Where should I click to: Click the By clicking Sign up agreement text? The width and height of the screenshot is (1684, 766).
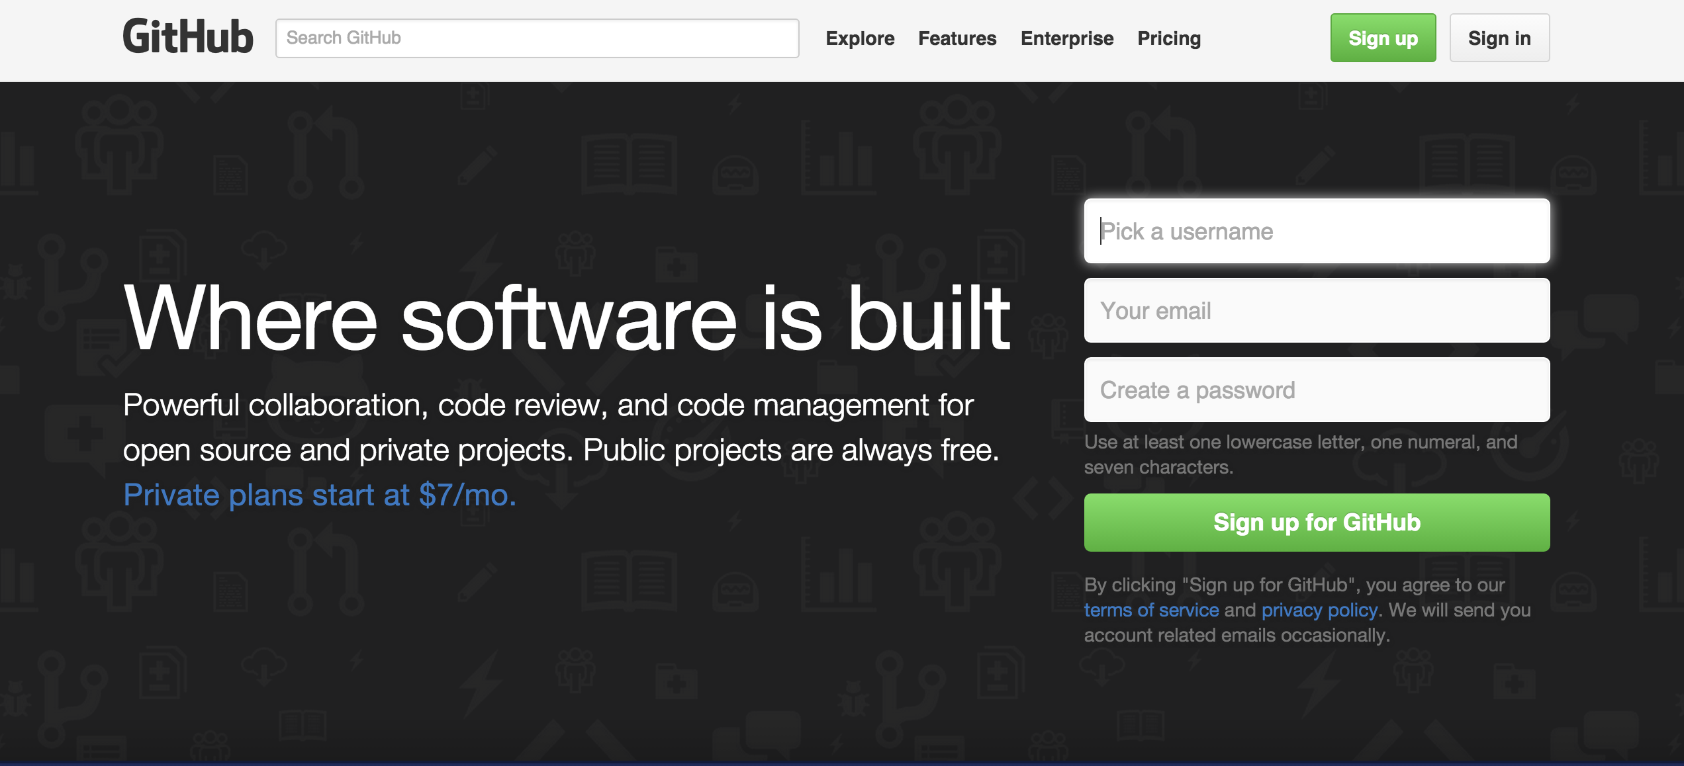coord(1294,585)
